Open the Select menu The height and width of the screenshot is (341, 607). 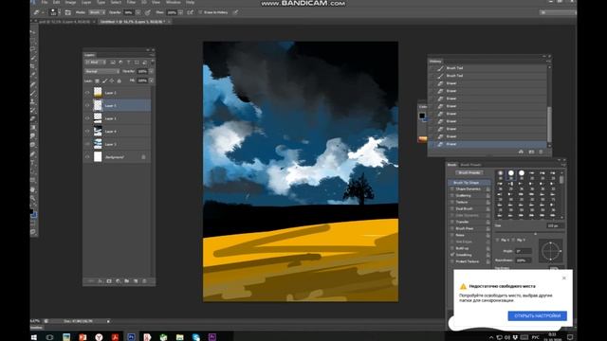coord(116,2)
